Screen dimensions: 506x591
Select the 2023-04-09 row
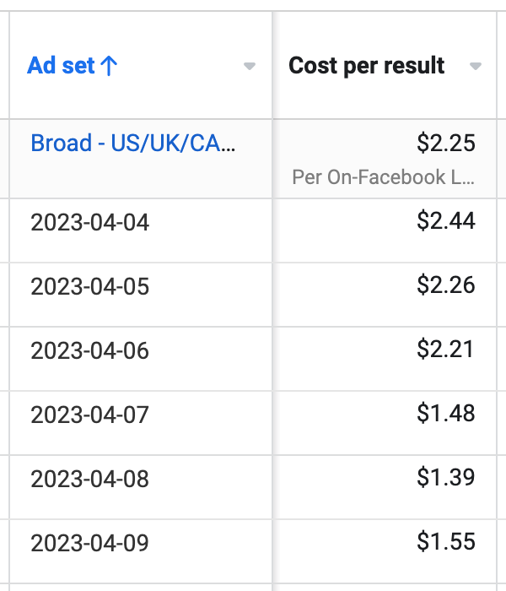(89, 543)
